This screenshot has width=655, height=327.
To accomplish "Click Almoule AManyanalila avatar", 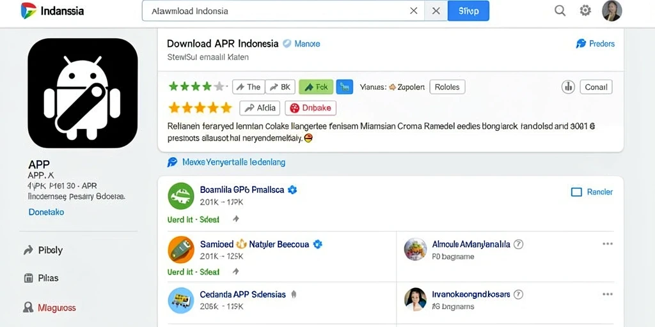I will (x=415, y=250).
